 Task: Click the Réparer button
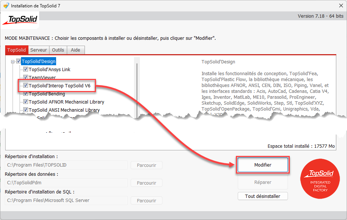(263, 182)
